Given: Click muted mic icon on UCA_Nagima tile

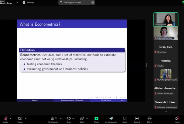Looking at the screenshot, I should click(x=156, y=80).
